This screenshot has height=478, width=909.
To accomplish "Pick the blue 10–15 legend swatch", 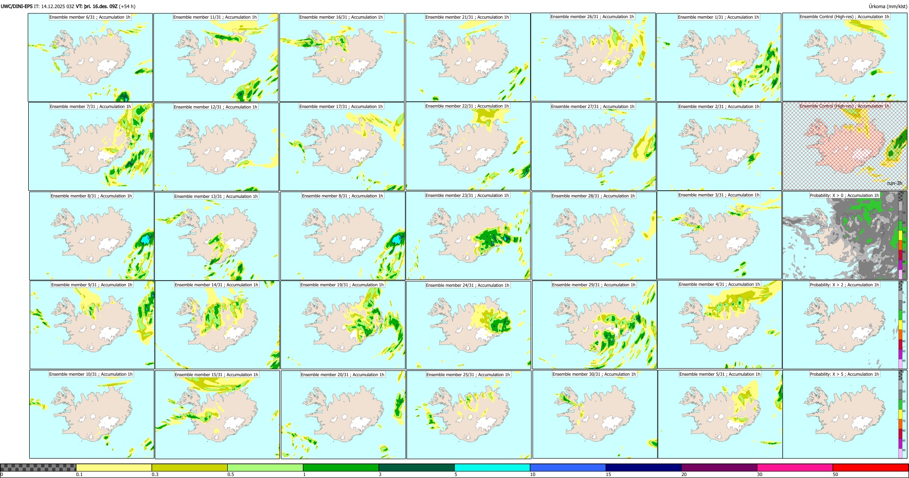I will click(x=568, y=467).
